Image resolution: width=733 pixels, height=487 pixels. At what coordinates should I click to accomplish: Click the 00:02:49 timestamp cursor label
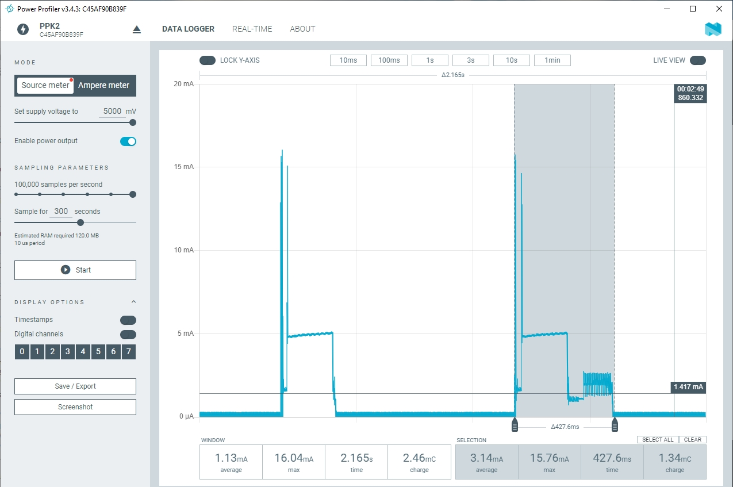tap(690, 93)
